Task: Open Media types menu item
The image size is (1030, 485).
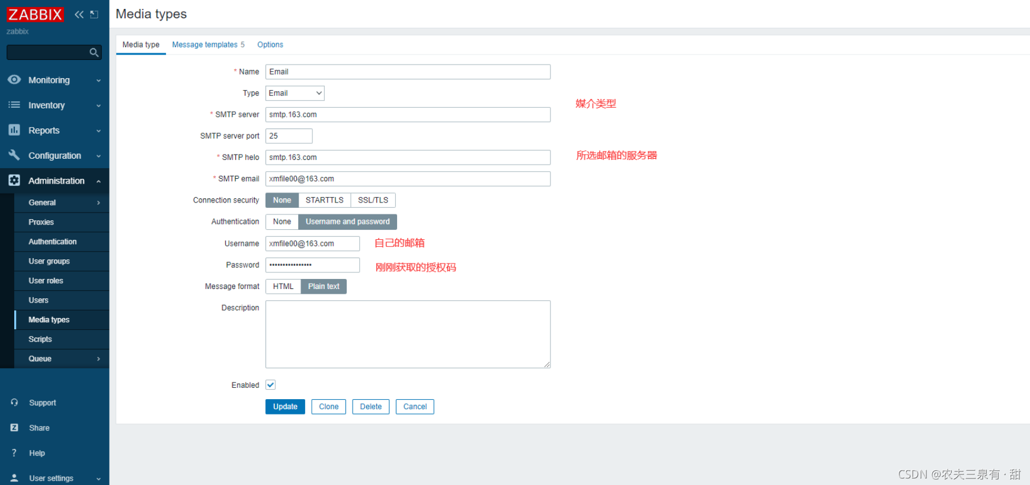Action: 62,320
